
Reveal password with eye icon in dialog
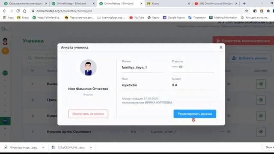pyautogui.click(x=181, y=67)
